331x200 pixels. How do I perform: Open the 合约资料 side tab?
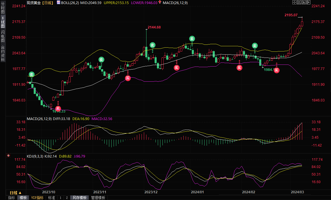(3, 53)
